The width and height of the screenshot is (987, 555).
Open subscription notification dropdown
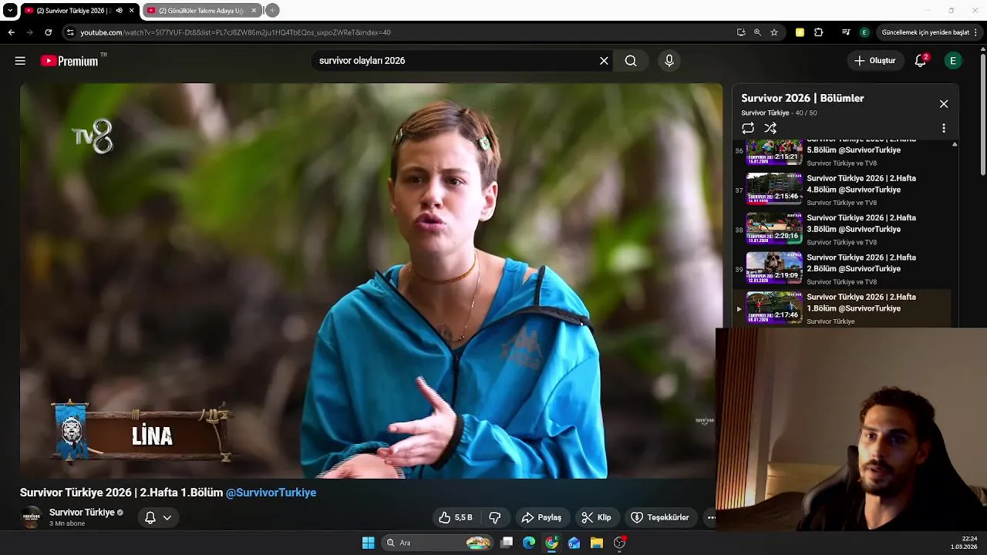(x=159, y=518)
